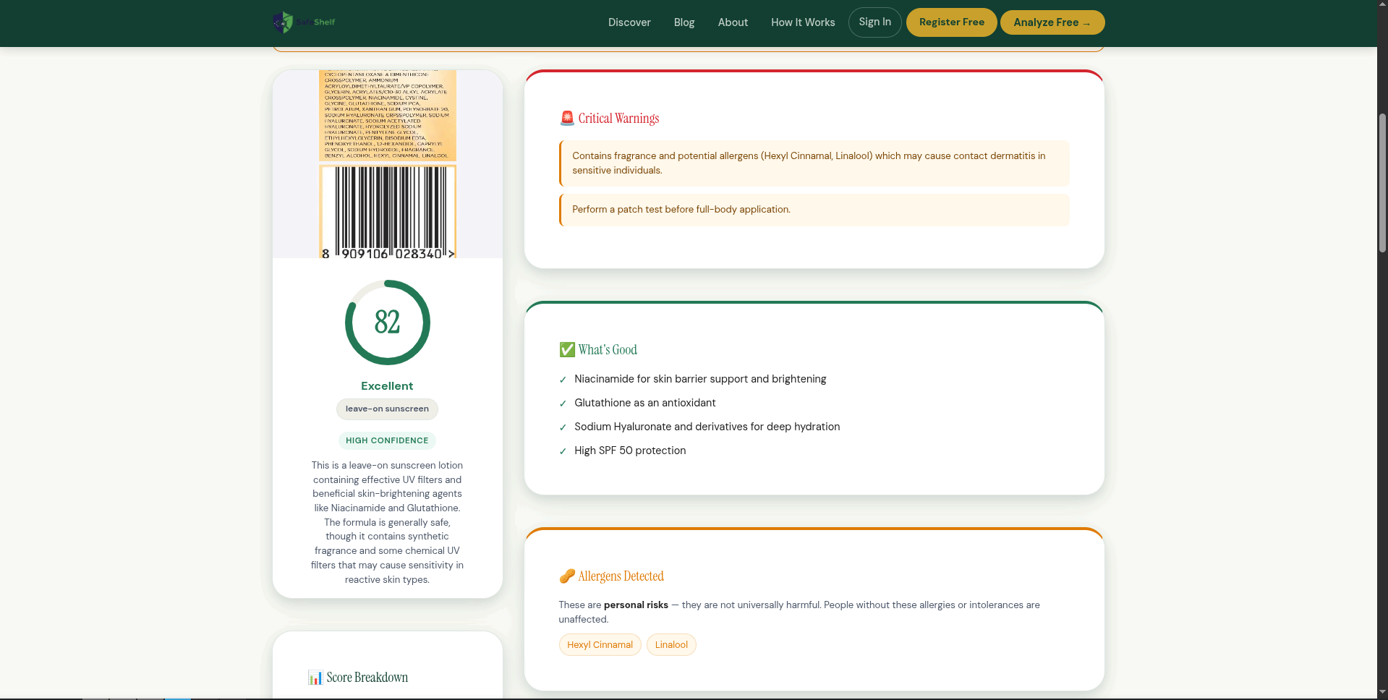1388x700 pixels.
Task: Click checkmark beside Glutathione as an antioxidant
Action: tap(563, 404)
